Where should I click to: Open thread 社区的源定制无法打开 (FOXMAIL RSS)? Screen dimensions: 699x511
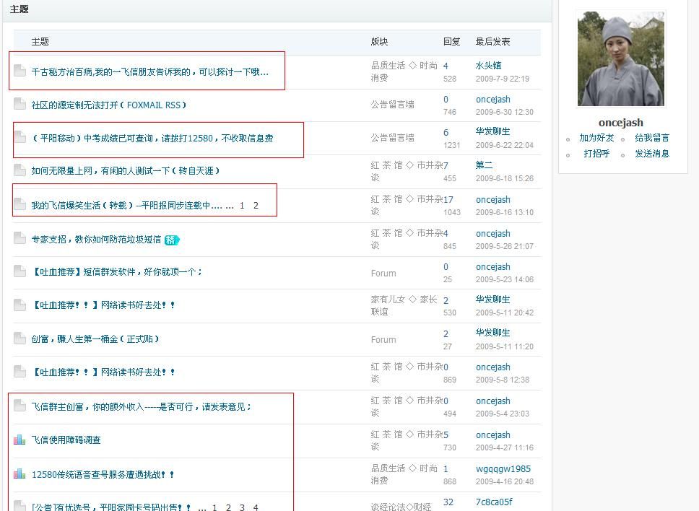109,105
